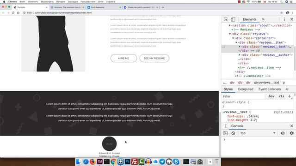The image size is (296, 166).
Task: Edit the font-size .94rem declaration
Action: [243, 116]
